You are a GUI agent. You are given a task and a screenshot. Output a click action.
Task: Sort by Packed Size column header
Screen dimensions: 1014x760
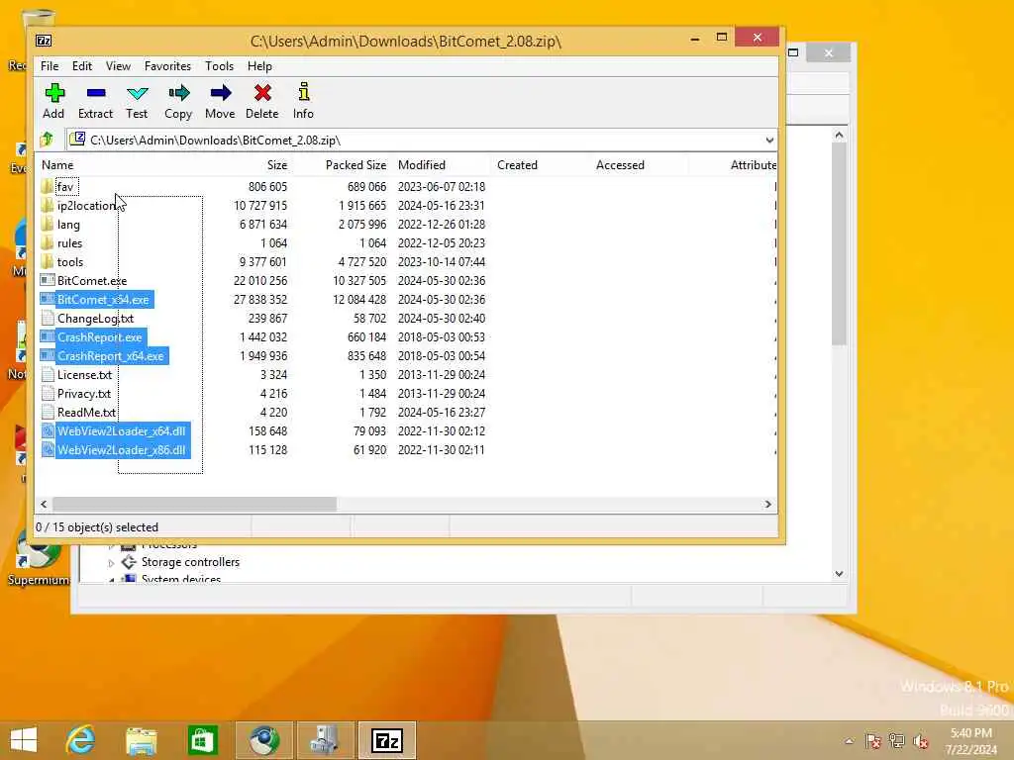[355, 165]
